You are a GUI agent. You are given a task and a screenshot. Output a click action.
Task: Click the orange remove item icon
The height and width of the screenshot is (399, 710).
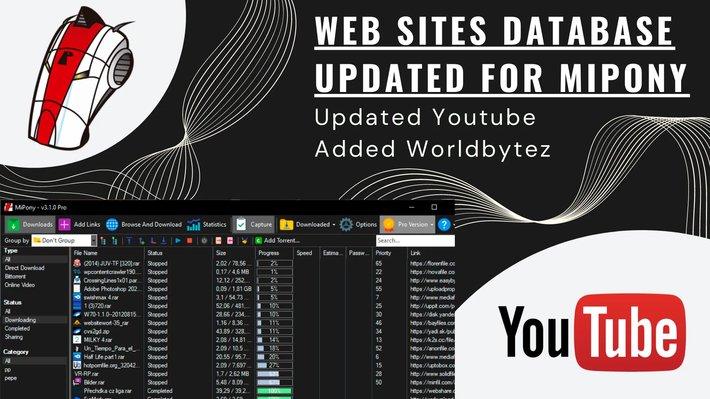point(219,241)
